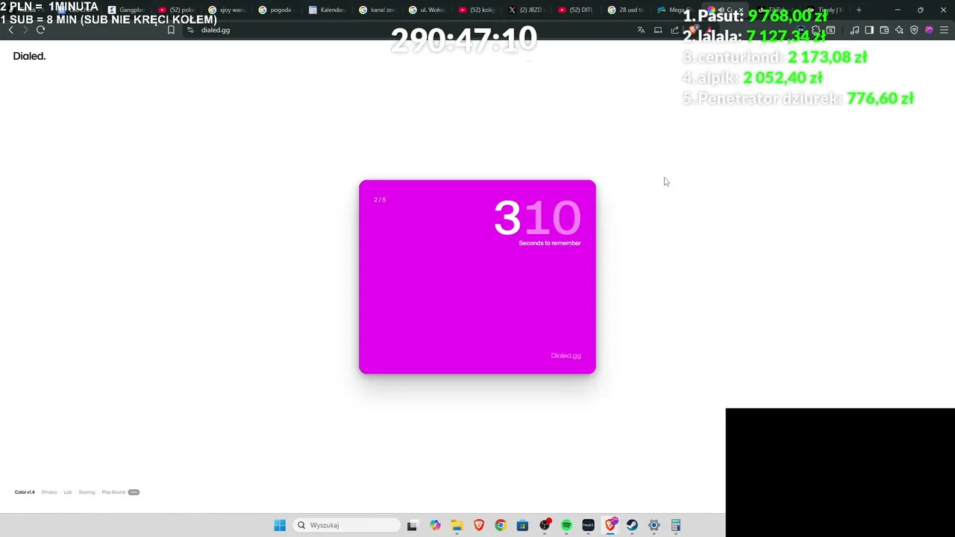Open Calculator from the taskbar
The height and width of the screenshot is (537, 955).
[x=676, y=525]
